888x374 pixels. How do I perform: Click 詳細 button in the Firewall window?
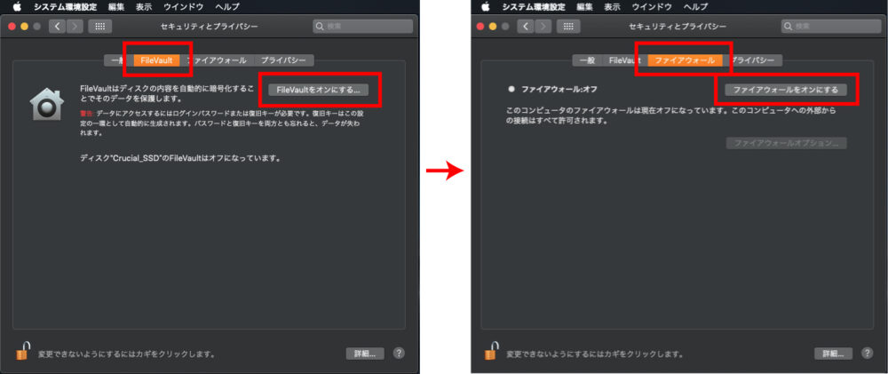(833, 353)
